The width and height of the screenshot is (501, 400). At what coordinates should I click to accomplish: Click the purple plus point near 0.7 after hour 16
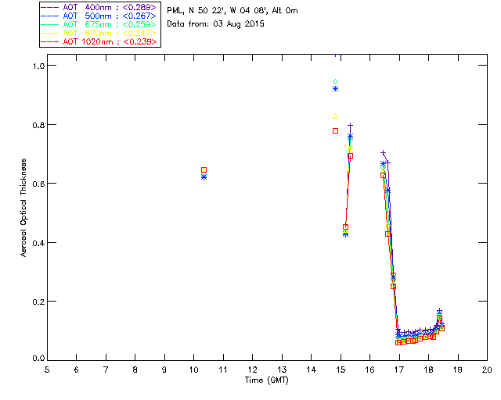tap(383, 153)
